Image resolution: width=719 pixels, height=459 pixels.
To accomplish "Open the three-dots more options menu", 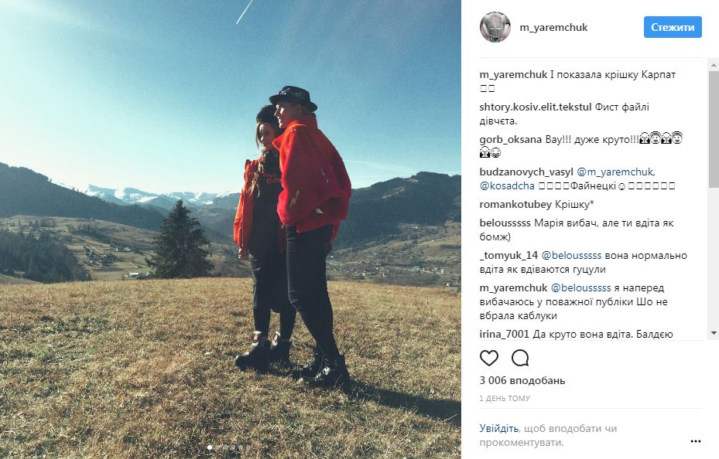I will coord(696,441).
